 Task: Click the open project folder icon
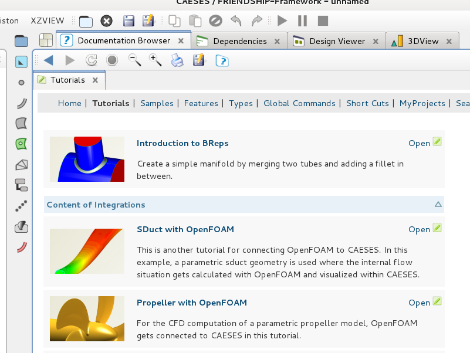pyautogui.click(x=86, y=21)
